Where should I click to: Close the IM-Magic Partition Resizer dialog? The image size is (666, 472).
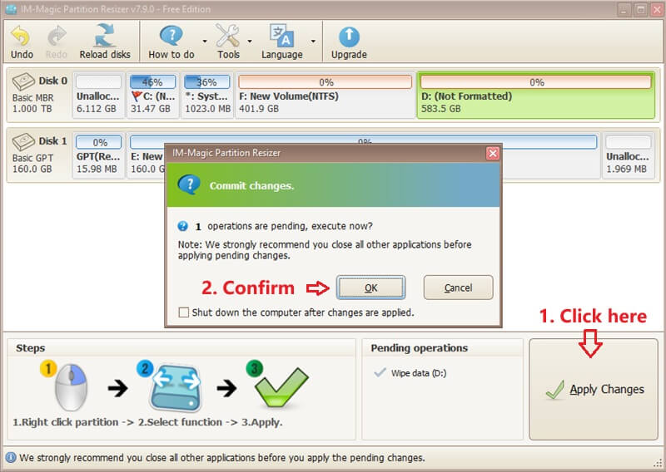493,153
